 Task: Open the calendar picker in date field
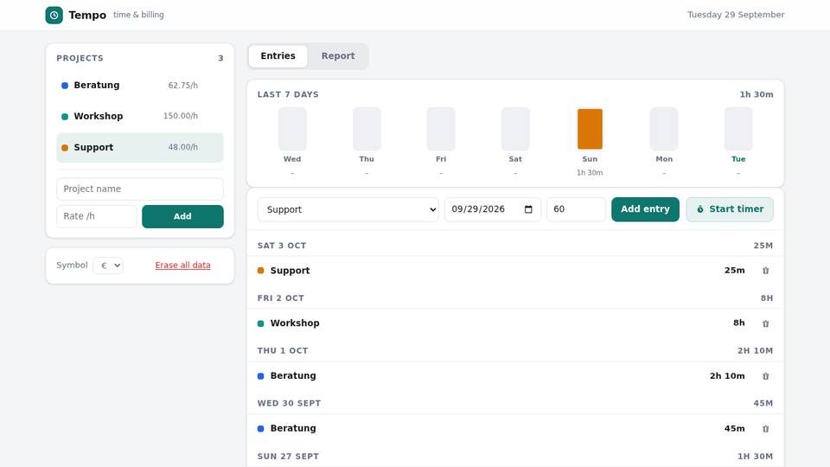coord(528,209)
